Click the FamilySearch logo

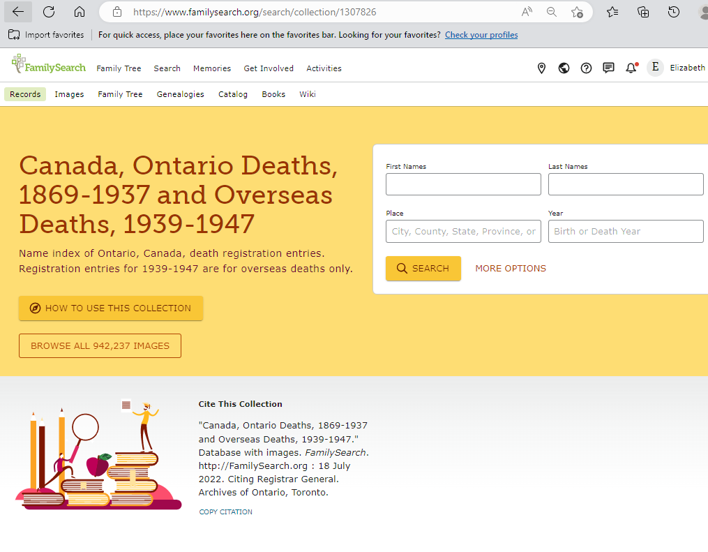pos(49,65)
